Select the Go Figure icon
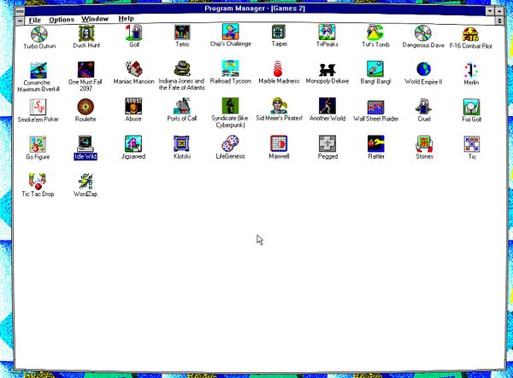This screenshot has height=378, width=513. click(38, 144)
